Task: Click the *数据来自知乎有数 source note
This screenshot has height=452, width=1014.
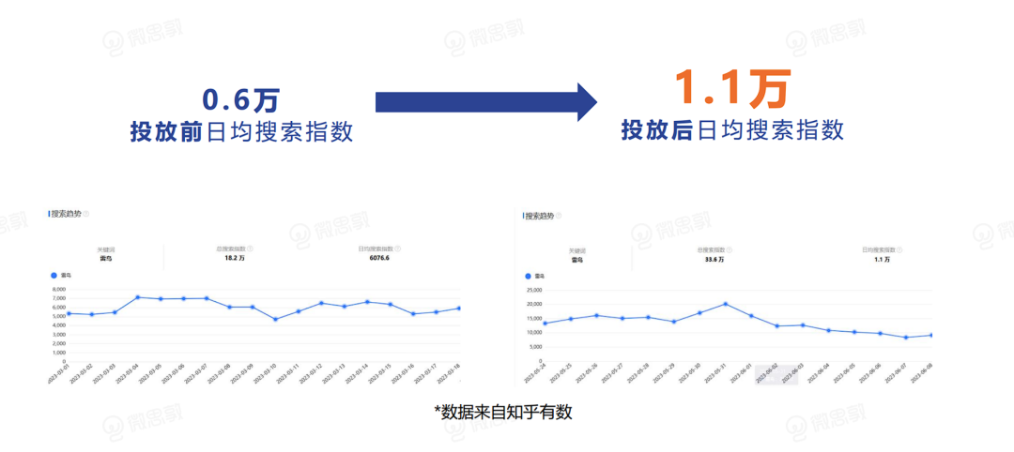Action: point(502,412)
